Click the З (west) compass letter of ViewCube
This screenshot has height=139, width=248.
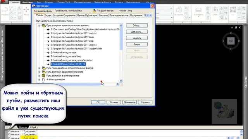pyautogui.click(x=223, y=41)
